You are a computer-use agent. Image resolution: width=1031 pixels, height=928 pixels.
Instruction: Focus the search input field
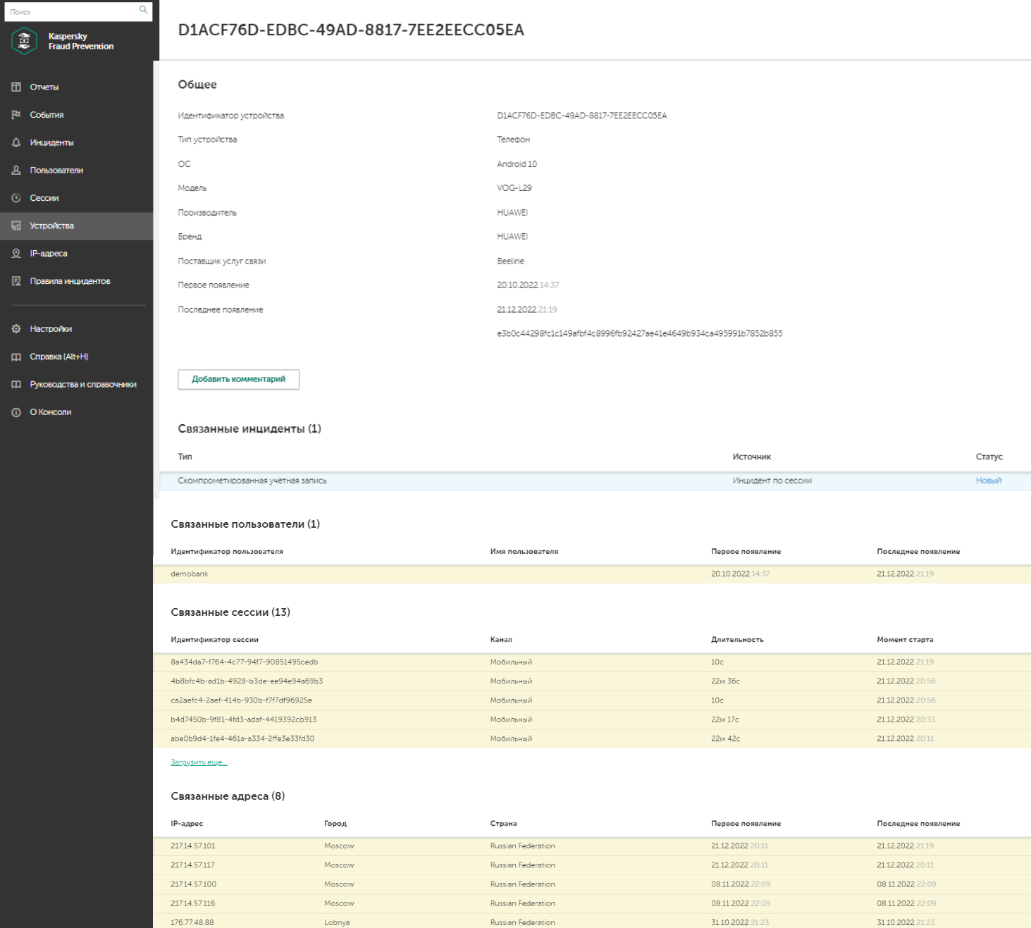pos(70,11)
